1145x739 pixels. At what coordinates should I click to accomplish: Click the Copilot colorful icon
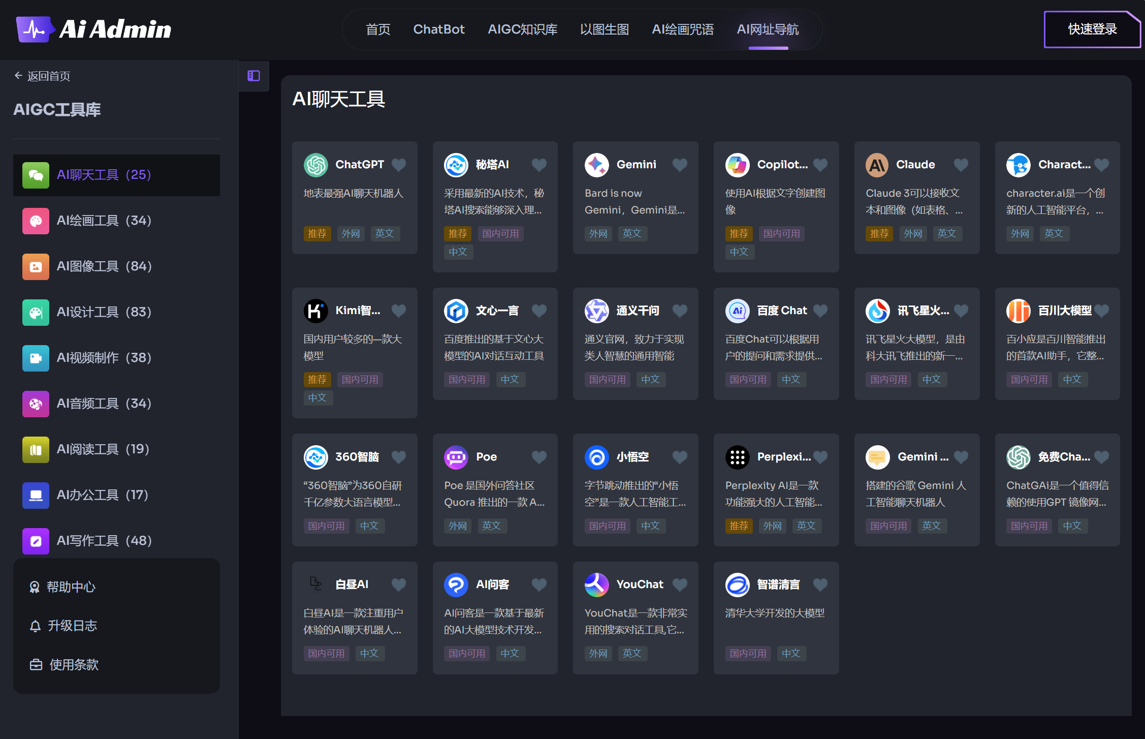coord(738,165)
